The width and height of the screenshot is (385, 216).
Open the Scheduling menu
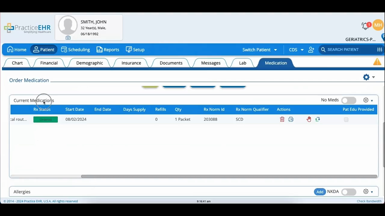(x=75, y=49)
